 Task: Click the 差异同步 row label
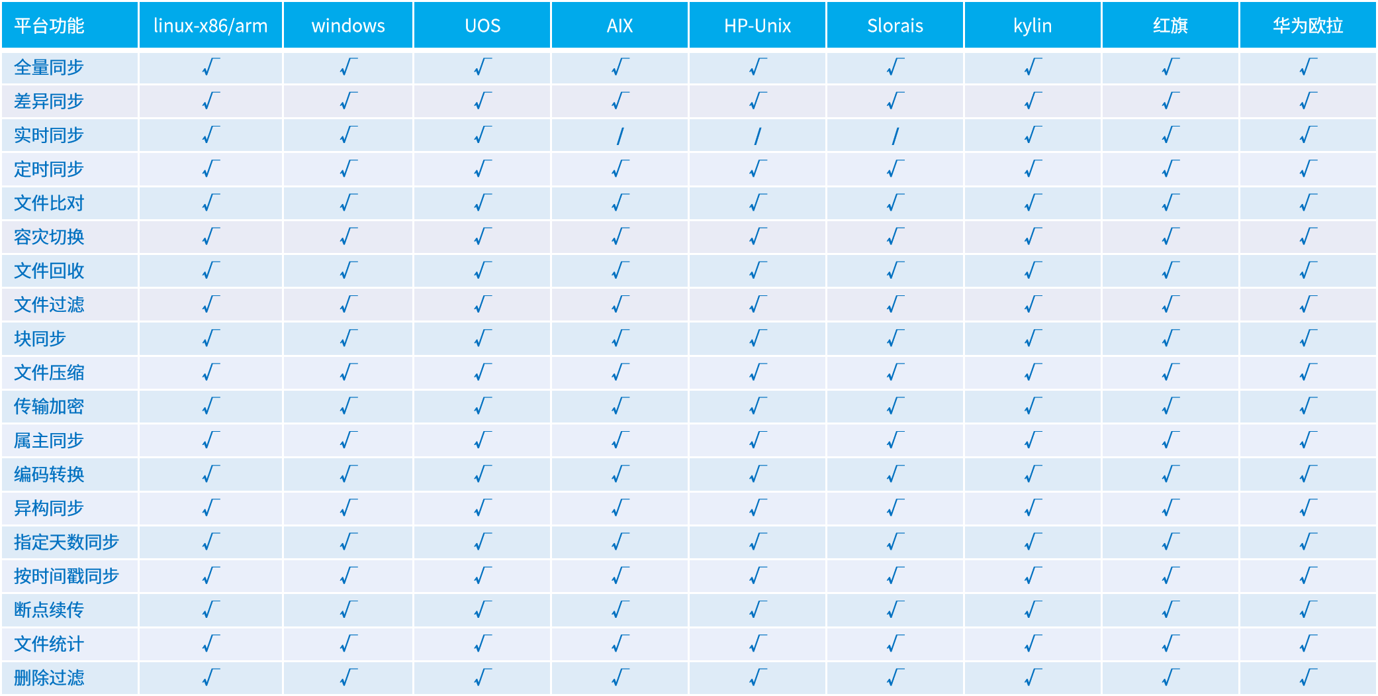click(49, 101)
